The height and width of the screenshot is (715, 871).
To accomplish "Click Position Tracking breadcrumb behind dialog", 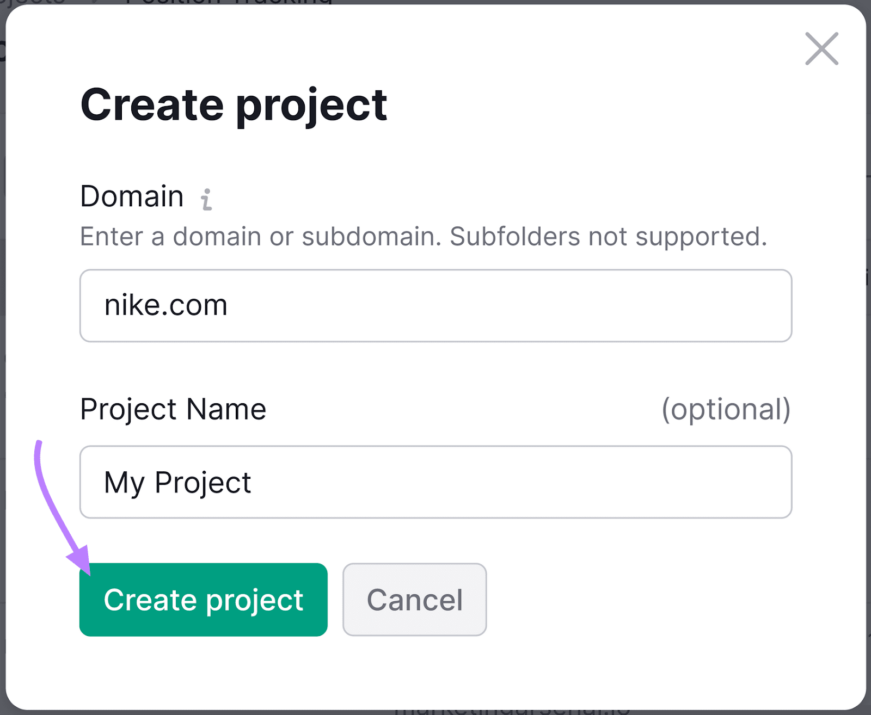I will [229, 2].
